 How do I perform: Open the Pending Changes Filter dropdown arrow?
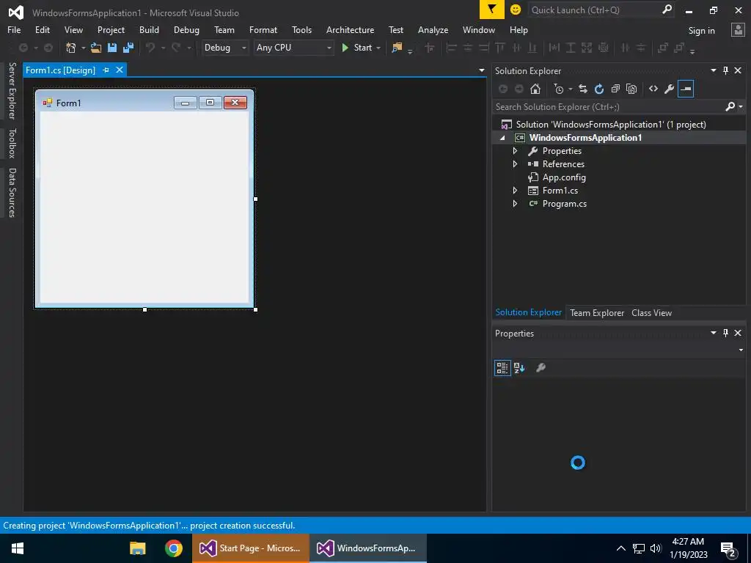click(x=571, y=89)
